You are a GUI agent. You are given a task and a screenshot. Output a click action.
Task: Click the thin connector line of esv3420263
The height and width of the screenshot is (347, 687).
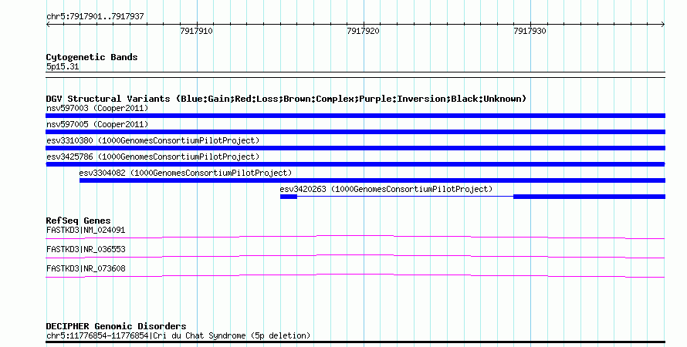405,197
